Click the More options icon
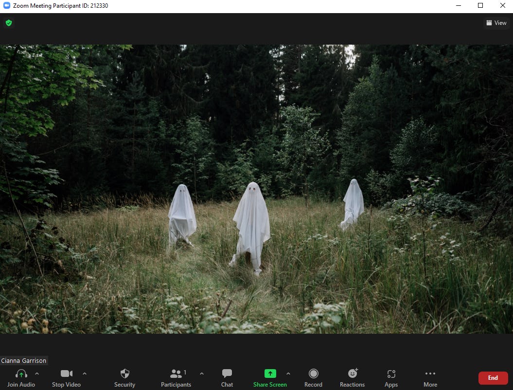 (x=430, y=374)
